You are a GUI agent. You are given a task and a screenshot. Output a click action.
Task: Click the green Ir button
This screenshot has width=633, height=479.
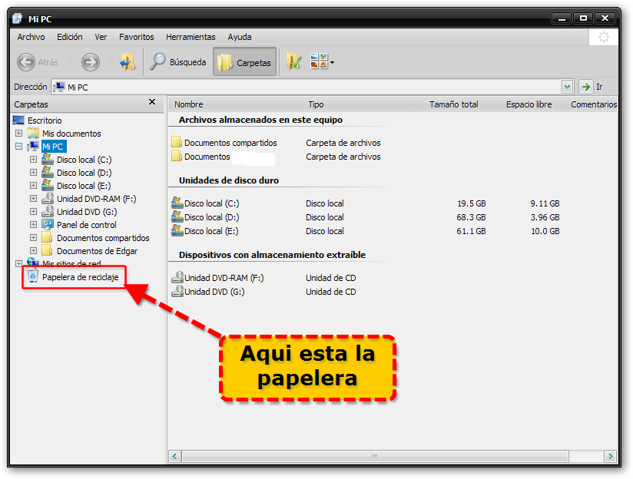click(585, 87)
